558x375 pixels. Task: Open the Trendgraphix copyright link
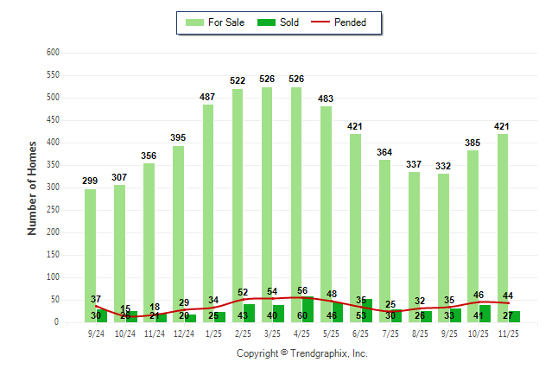pos(301,353)
